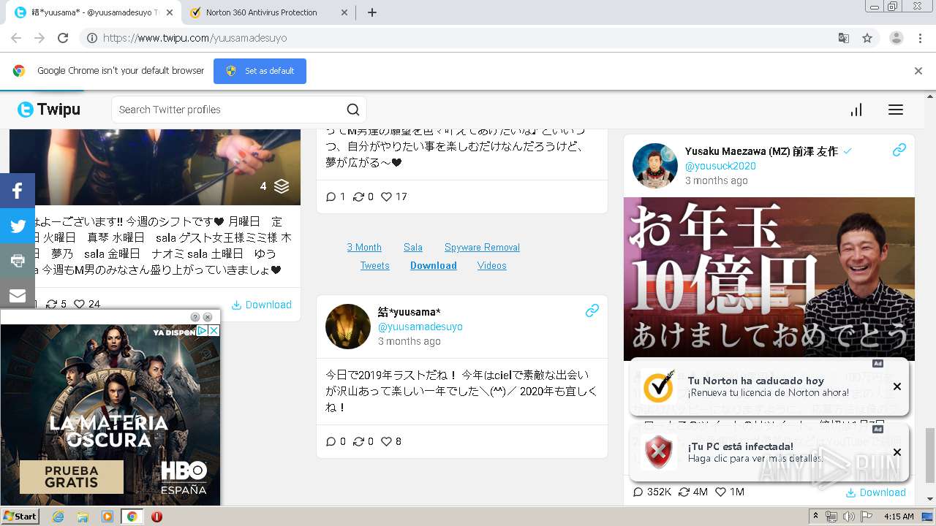The width and height of the screenshot is (936, 526).
Task: Open @yousuck2020 profile handle
Action: pos(720,166)
